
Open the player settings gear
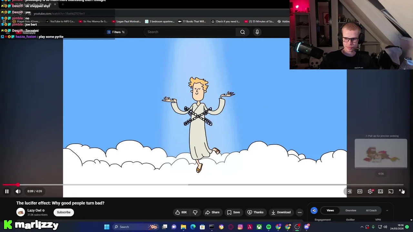coord(370,191)
